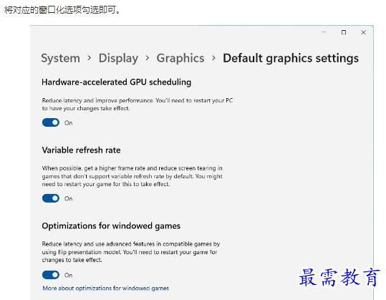This screenshot has height=300, width=386.
Task: Select the Hardware-accelerated GPU scheduling heading
Action: coord(117,82)
